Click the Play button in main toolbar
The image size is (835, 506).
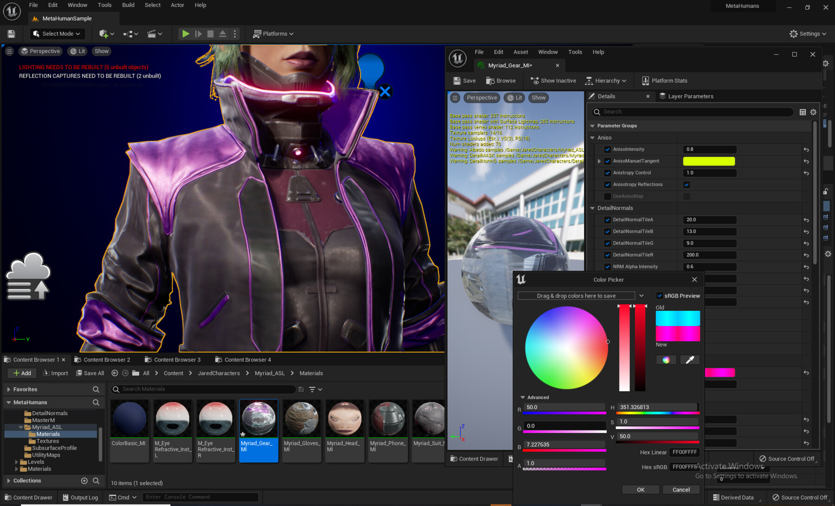click(x=186, y=34)
